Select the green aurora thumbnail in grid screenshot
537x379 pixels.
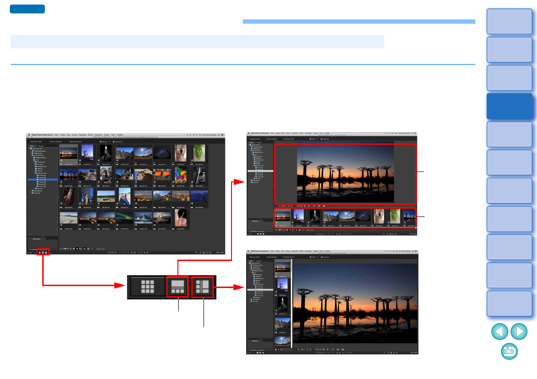pos(124,217)
